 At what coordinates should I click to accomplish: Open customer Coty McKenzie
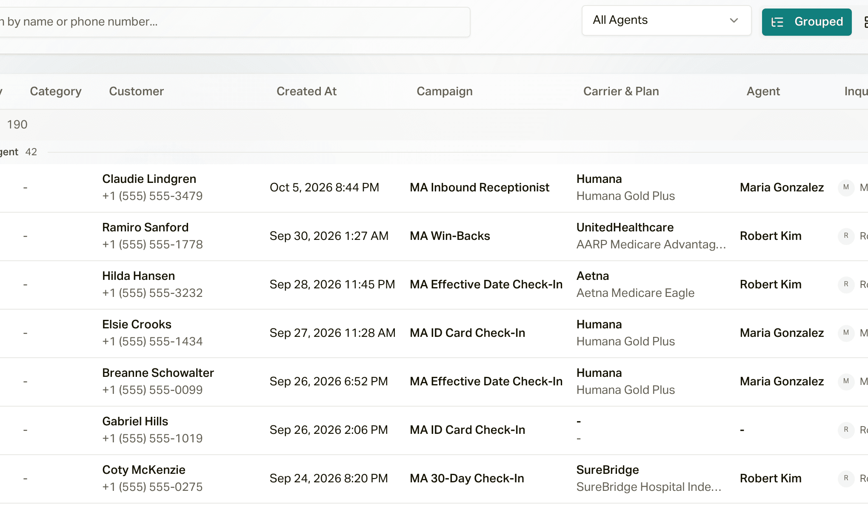(x=143, y=470)
